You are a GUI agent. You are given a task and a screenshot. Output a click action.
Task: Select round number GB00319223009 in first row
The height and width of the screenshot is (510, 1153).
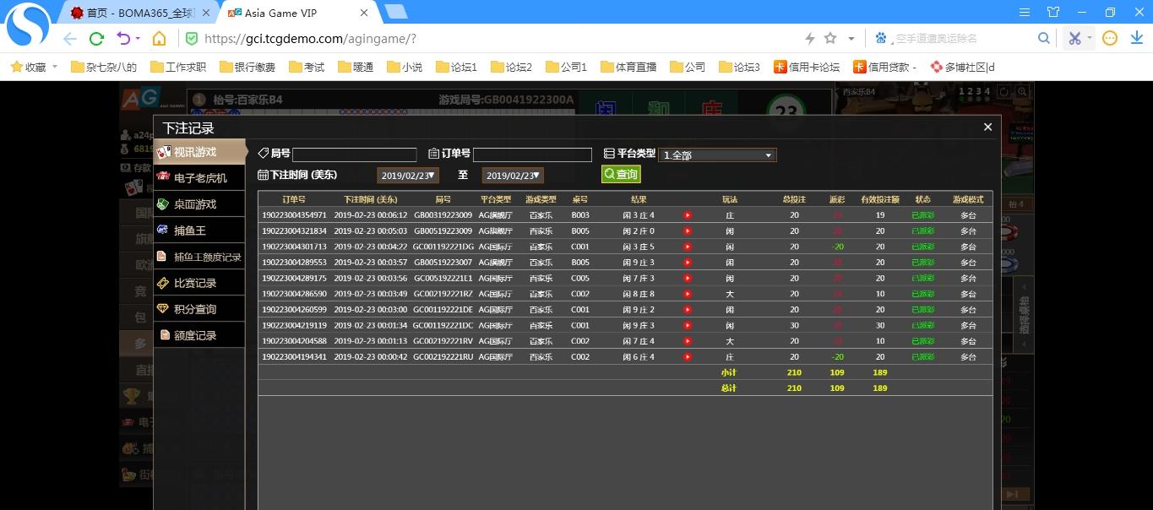[443, 215]
